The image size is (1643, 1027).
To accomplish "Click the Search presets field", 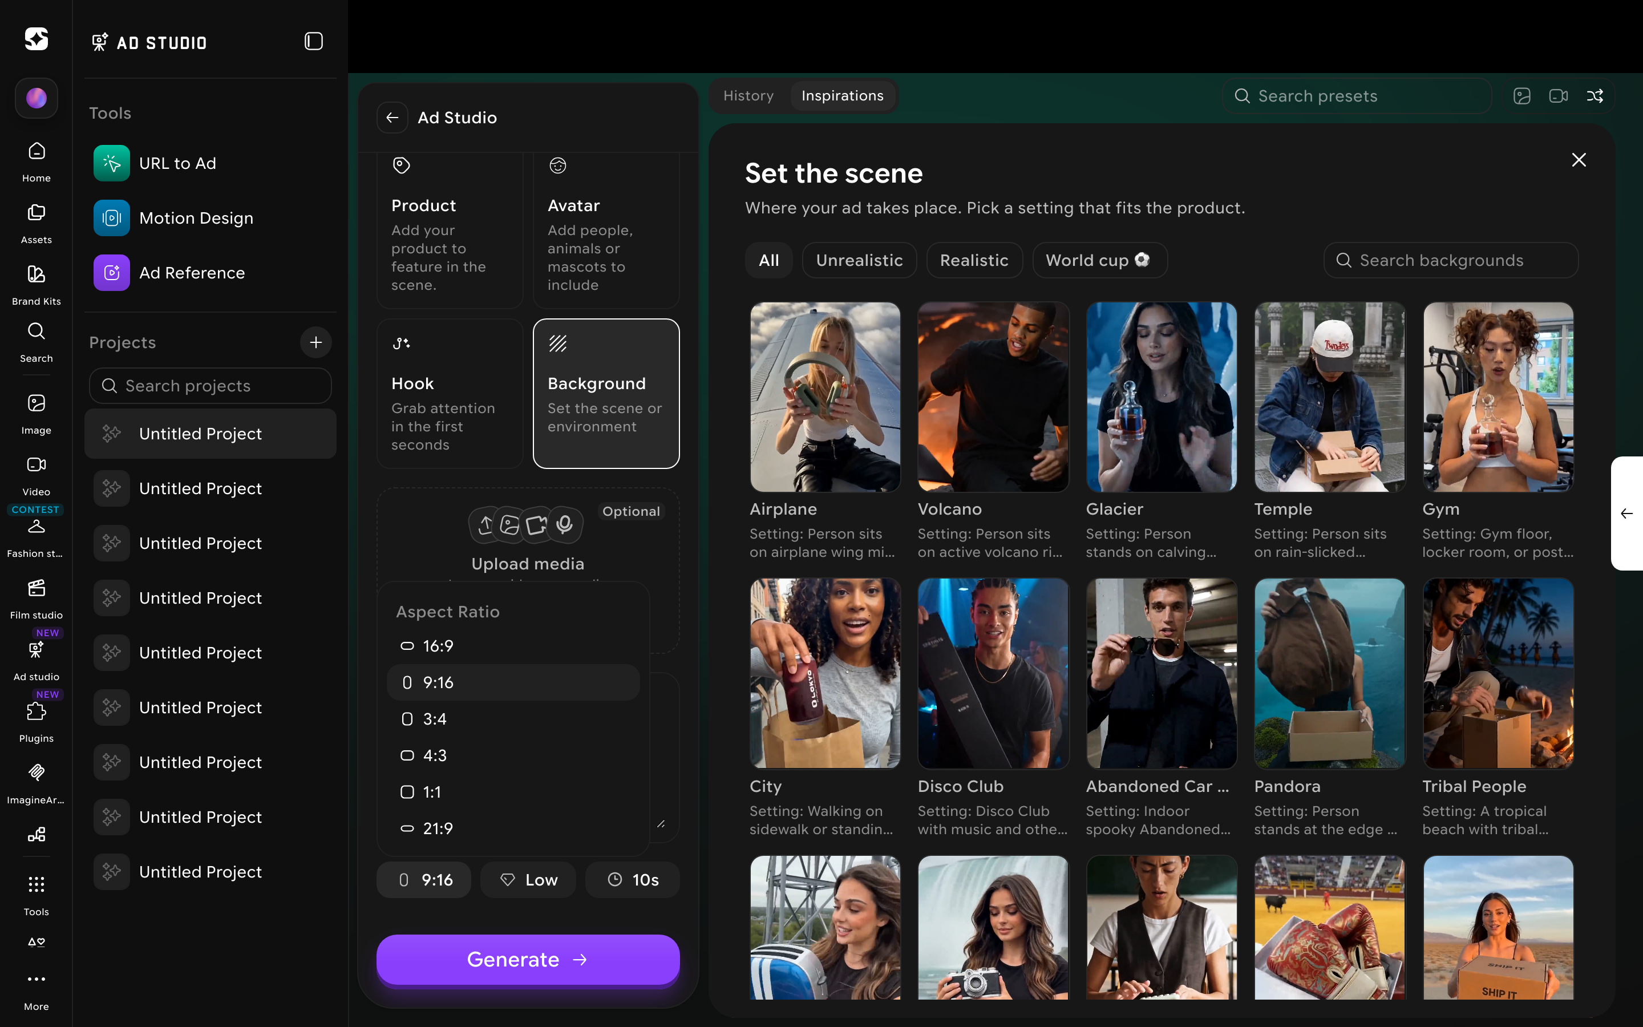I will tap(1357, 96).
